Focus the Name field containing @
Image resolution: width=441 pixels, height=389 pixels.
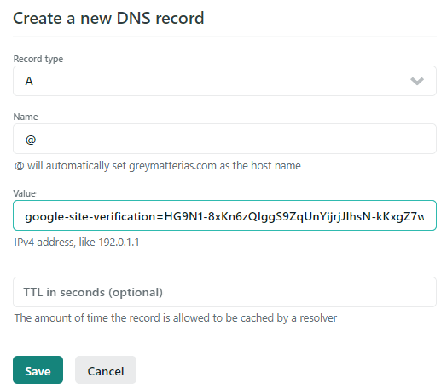coord(224,139)
